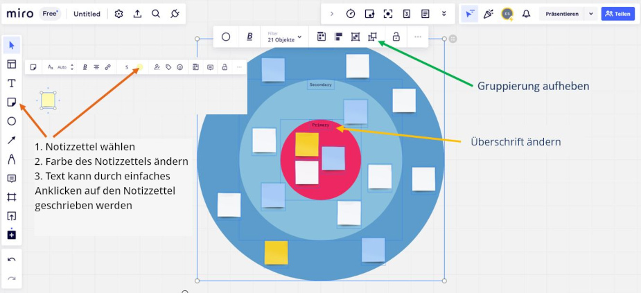Click the Teilen button
641x293 pixels.
coord(617,14)
